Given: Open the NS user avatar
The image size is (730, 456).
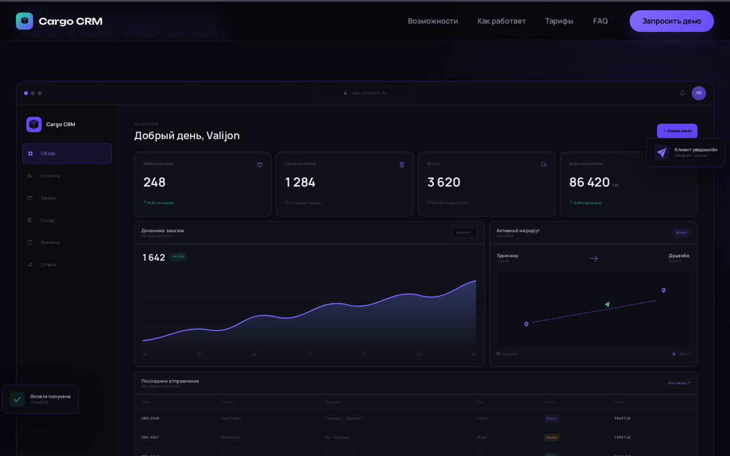Looking at the screenshot, I should tap(699, 93).
